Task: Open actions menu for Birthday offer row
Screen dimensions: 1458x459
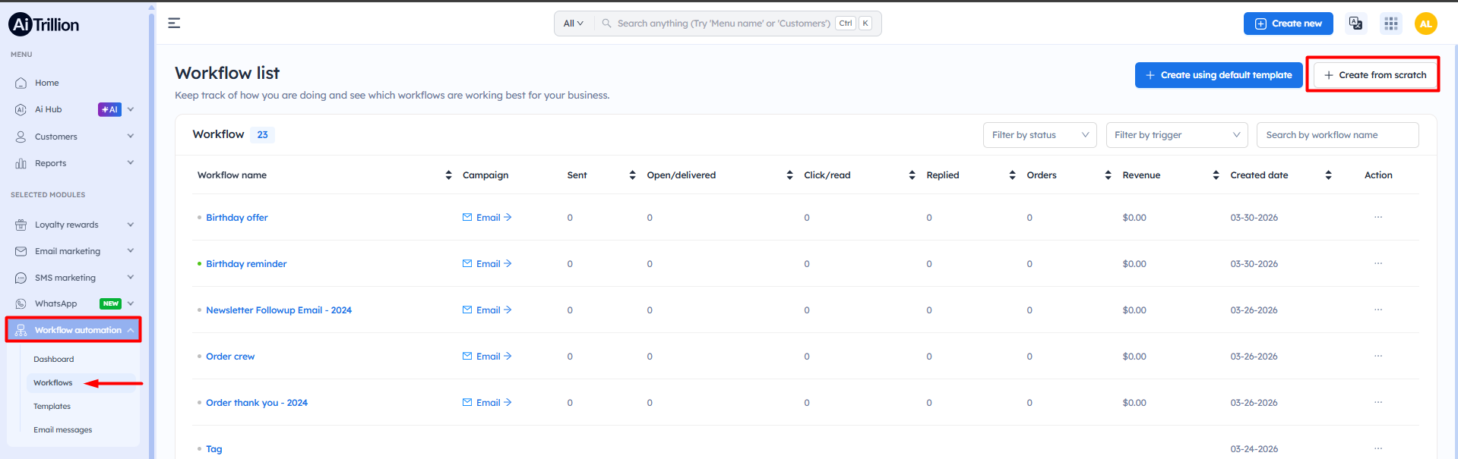Action: coord(1377,218)
